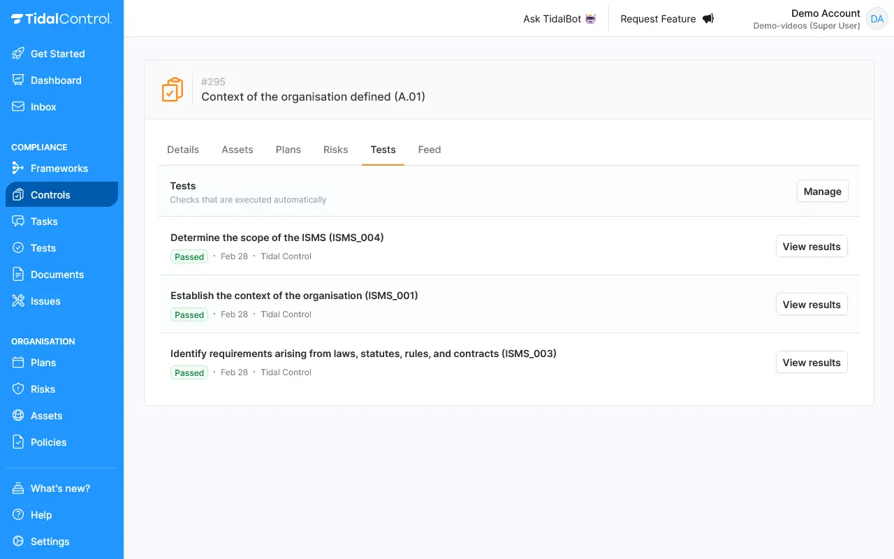Viewport: 894px width, 559px height.
Task: Open What's new? in sidebar
Action: [x=61, y=488]
